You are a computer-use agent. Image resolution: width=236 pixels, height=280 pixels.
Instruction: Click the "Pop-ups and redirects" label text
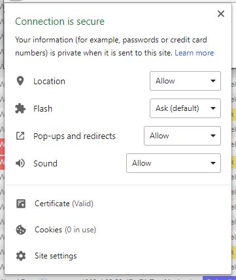(x=75, y=136)
